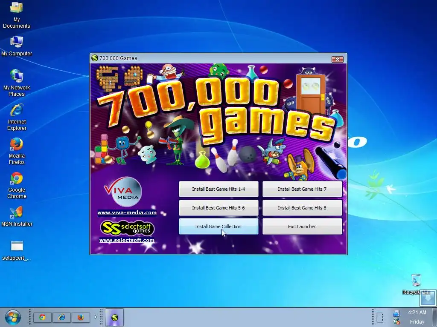Install Best Game Hits 8
Screen dimensions: 437x327
point(302,208)
